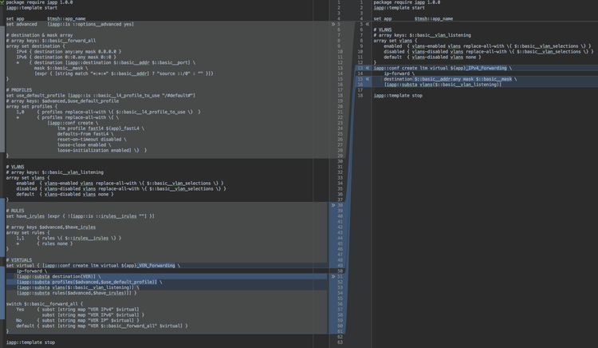598x348 pixels.
Task: Place cursor on 'set advanced' line in left pane
Action: (24, 24)
